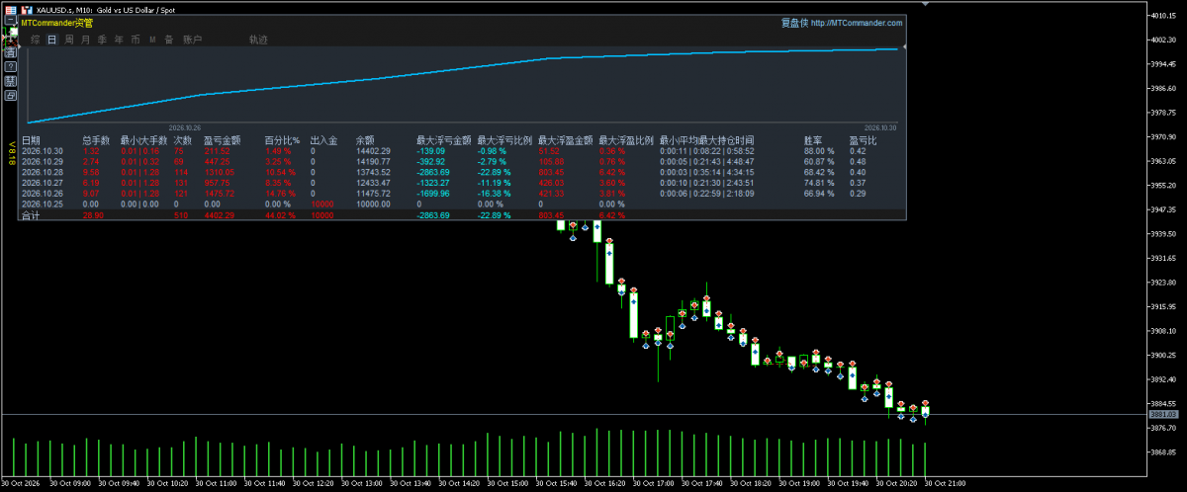Click the 百分比% column header

click(x=282, y=140)
